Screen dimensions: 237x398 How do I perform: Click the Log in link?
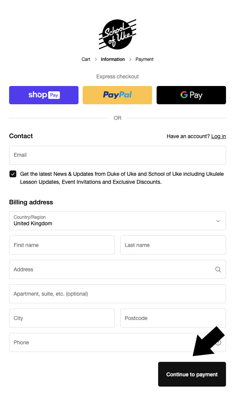click(x=218, y=136)
